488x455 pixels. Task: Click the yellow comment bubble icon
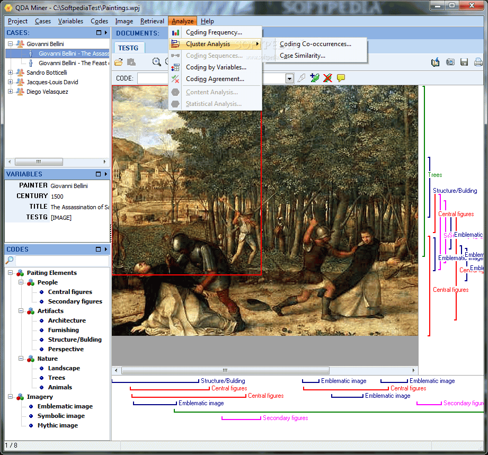(341, 78)
